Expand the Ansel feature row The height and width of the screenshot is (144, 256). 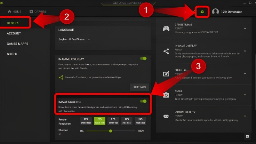coord(245,95)
